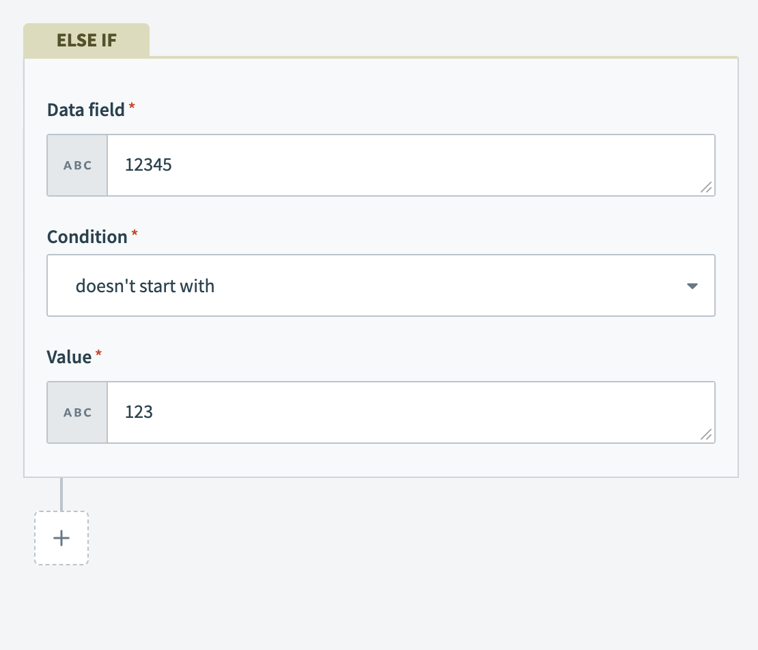Click the ABC type icon beside Data field
The height and width of the screenshot is (650, 758).
(x=77, y=165)
